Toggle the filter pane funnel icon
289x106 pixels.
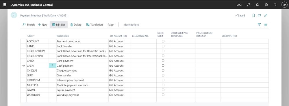coord(259,25)
